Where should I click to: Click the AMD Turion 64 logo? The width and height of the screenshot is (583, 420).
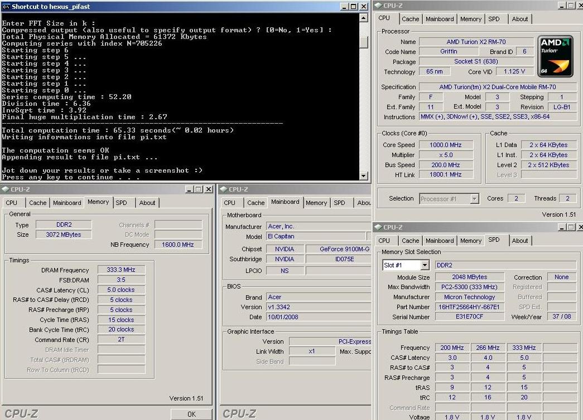coord(556,56)
